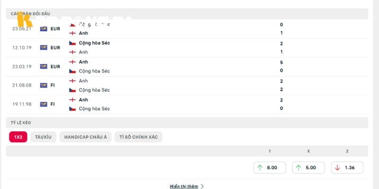Click the yellow K logo watermark
379x189 pixels.
pos(24,19)
